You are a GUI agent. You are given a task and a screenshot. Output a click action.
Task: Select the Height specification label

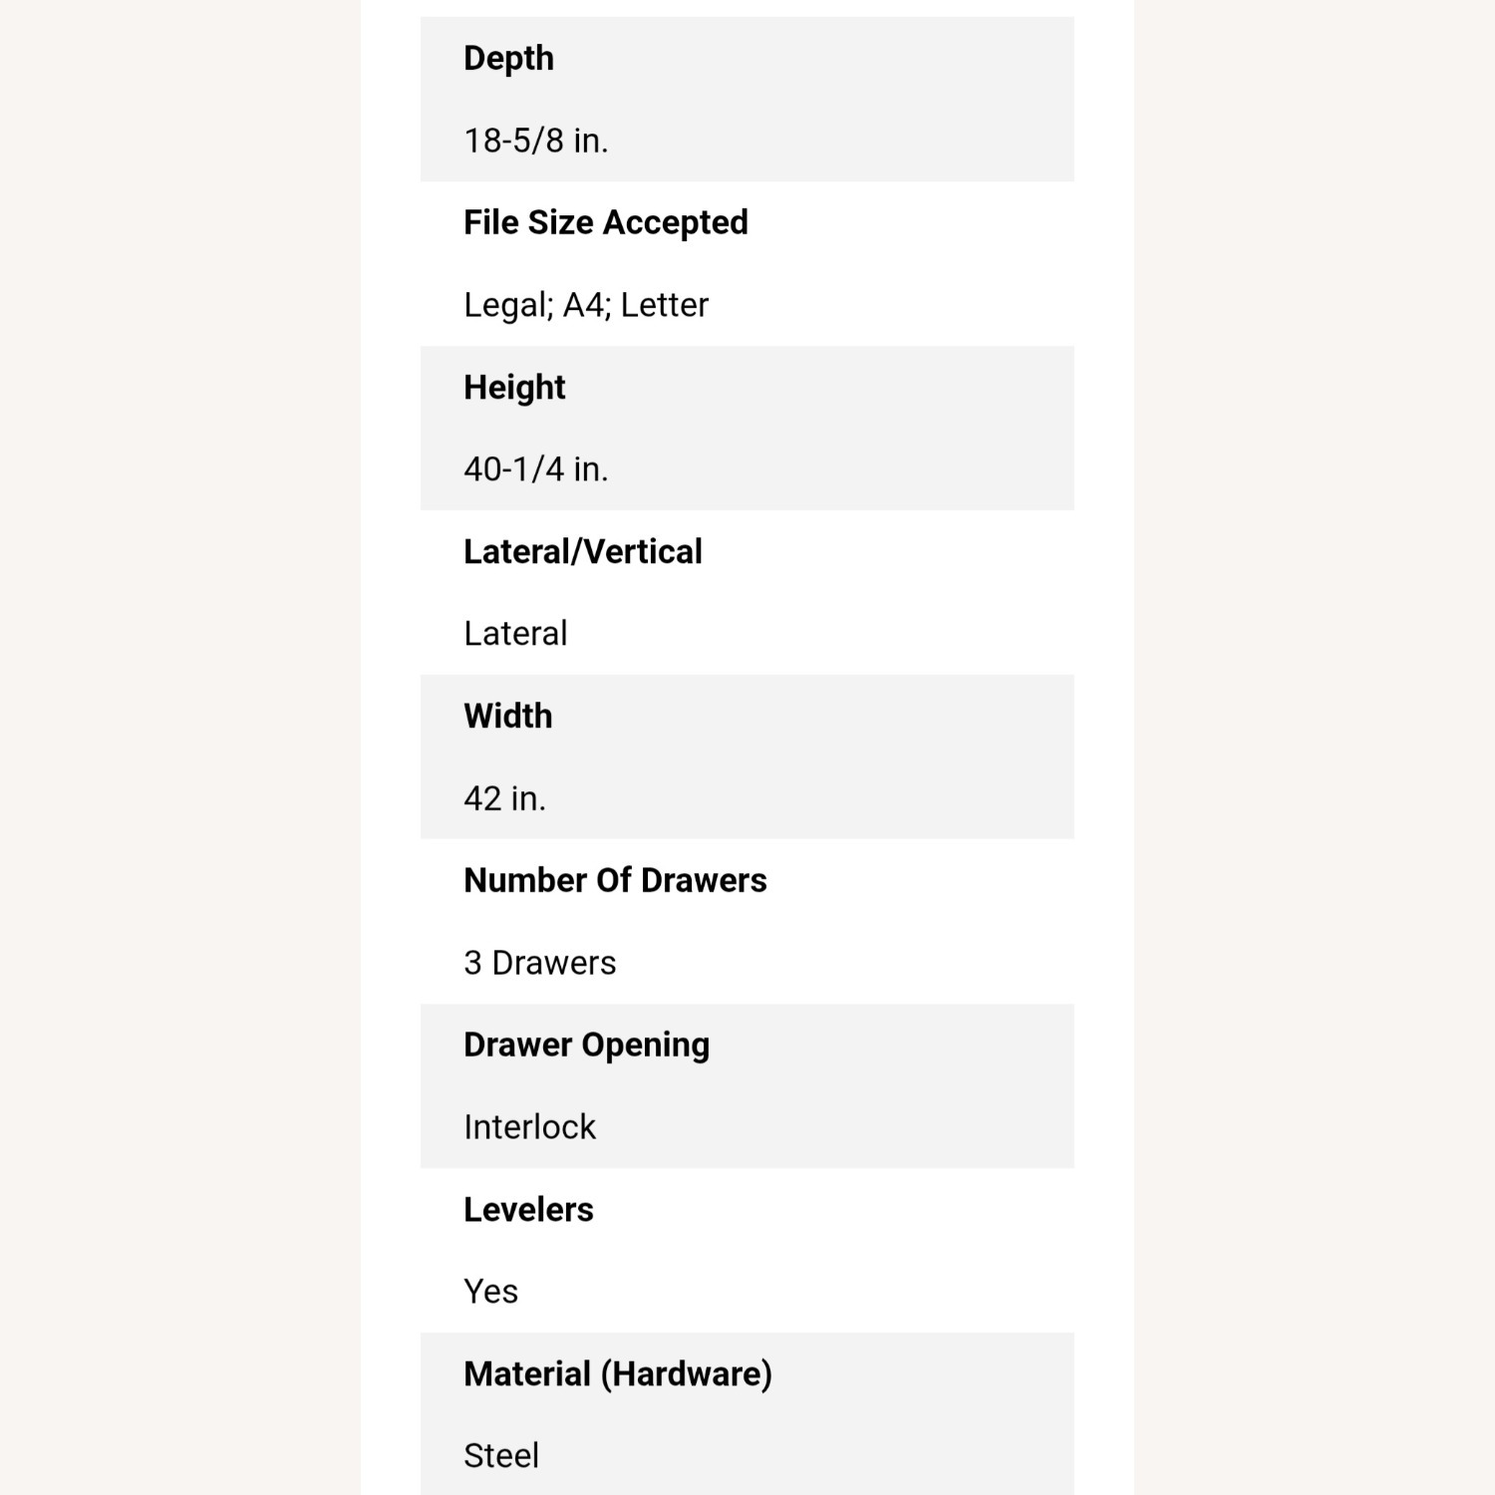pos(514,388)
